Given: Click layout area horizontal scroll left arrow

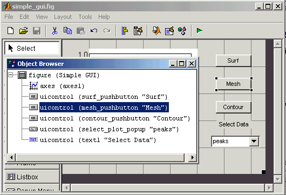Looking at the screenshot, I should point(66,187).
